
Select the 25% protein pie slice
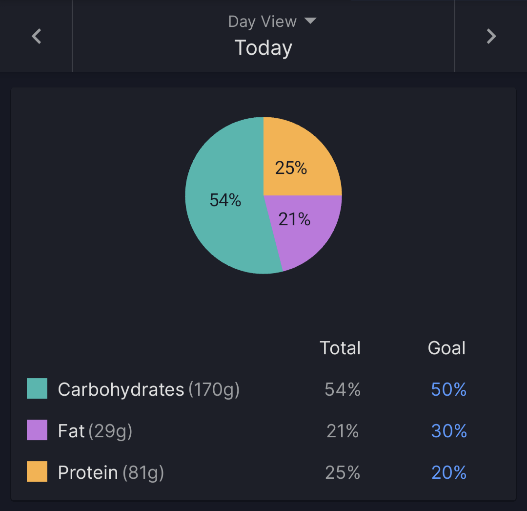291,168
